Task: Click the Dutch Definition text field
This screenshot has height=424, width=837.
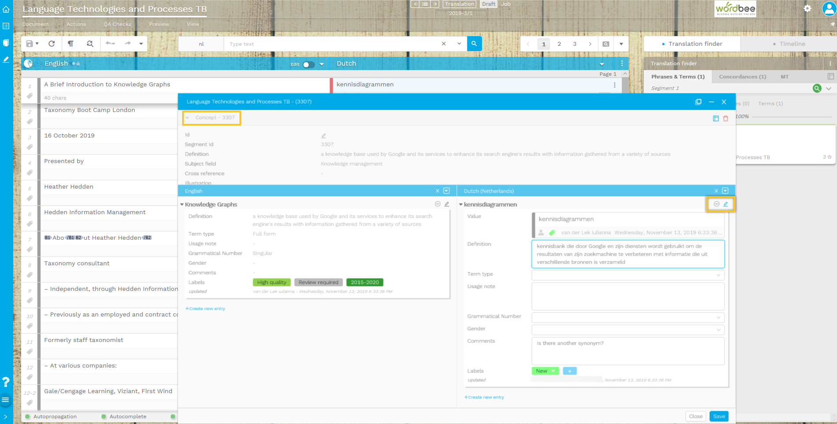Action: click(x=628, y=254)
